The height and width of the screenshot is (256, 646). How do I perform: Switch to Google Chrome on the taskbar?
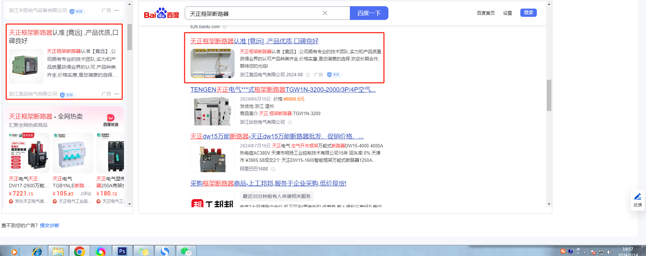(80, 252)
